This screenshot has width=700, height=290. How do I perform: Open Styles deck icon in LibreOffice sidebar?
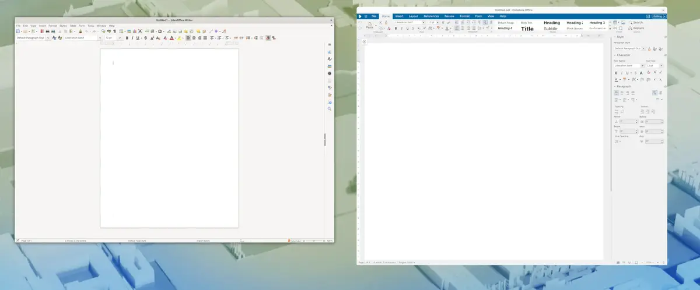click(x=330, y=59)
